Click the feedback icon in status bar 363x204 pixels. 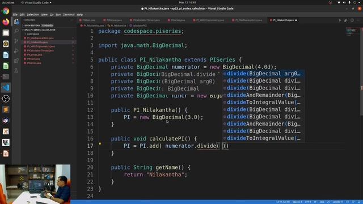click(353, 202)
